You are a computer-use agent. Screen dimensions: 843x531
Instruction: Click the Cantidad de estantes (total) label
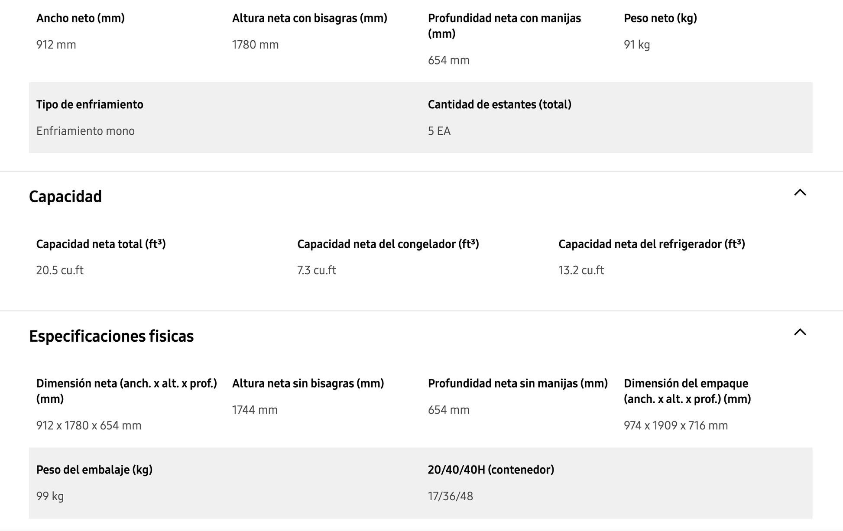499,104
